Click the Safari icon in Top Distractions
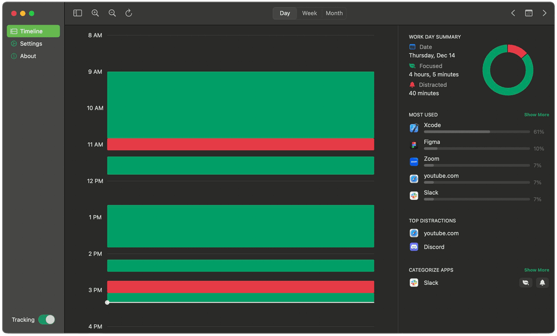557x336 pixels. pyautogui.click(x=414, y=233)
